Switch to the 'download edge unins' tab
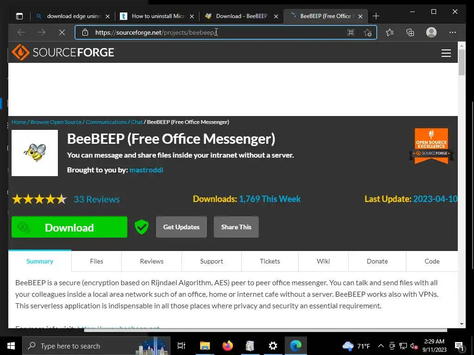This screenshot has width=474, height=355. pos(73,16)
